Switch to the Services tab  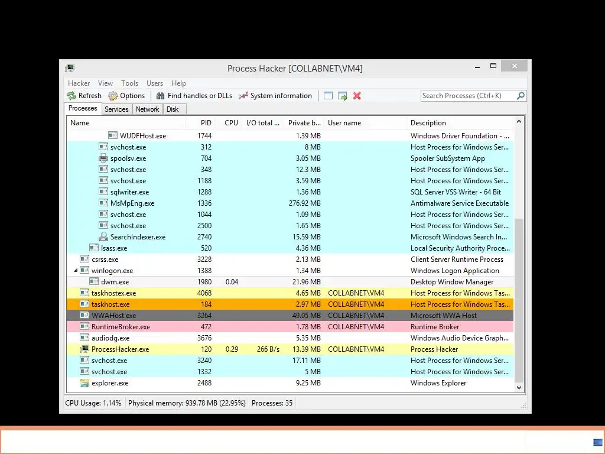(x=116, y=109)
